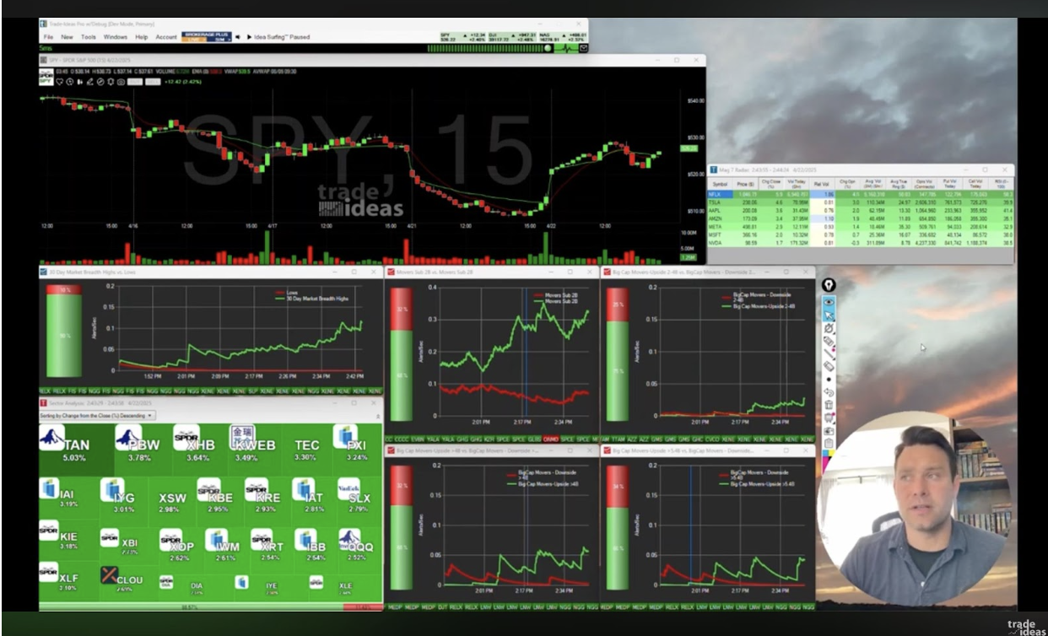Open the Windows menu

pos(116,37)
